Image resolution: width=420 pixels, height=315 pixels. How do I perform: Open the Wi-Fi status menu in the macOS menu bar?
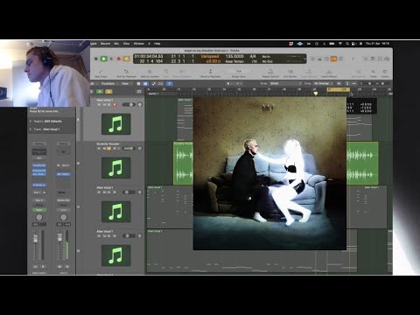click(340, 44)
